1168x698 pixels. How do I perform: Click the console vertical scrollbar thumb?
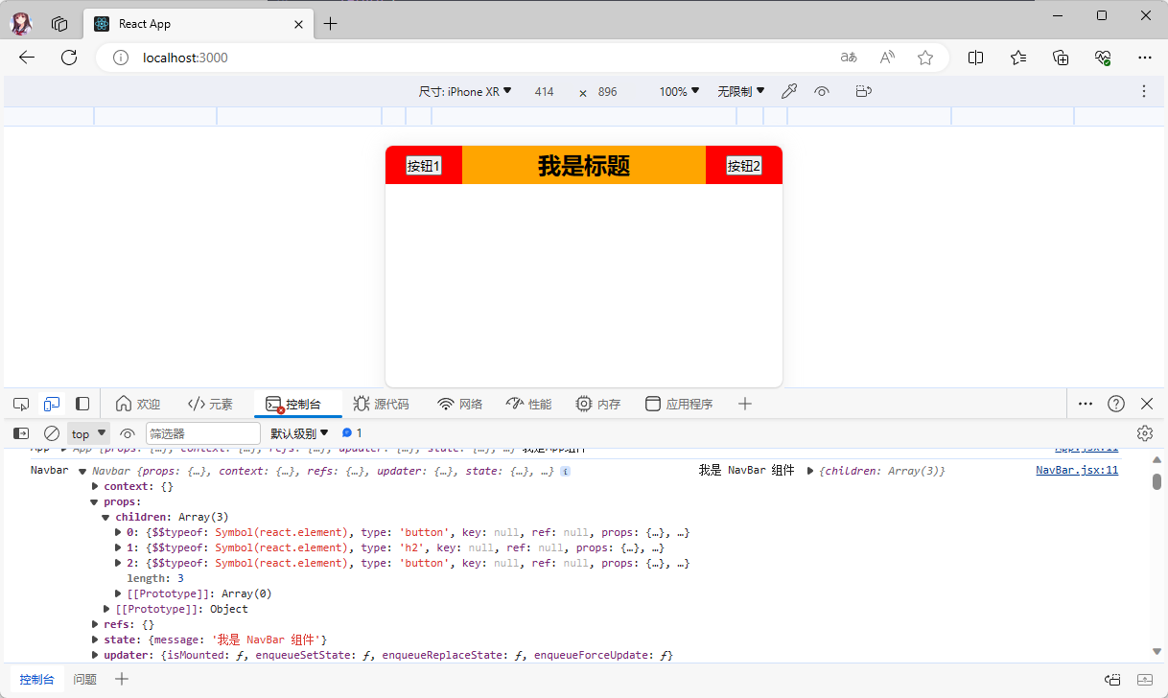point(1156,481)
